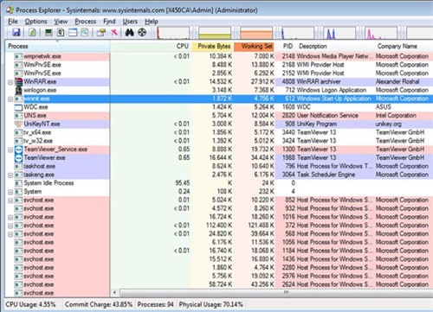
Task: Click the Commit Charge status bar entry
Action: coord(99,304)
